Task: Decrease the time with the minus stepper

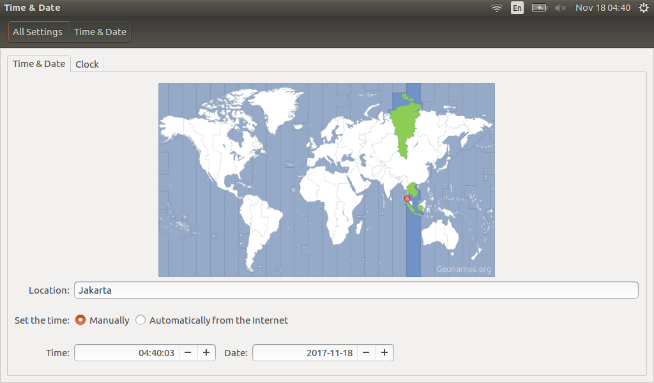Action: (188, 352)
